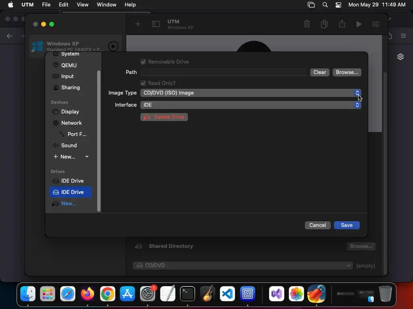Open the UTM app menu
Viewport: 413px width, 309px height.
pos(27,5)
